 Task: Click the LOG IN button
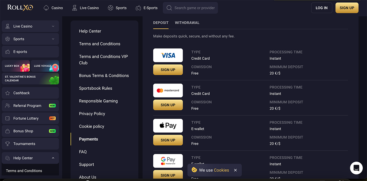(321, 8)
